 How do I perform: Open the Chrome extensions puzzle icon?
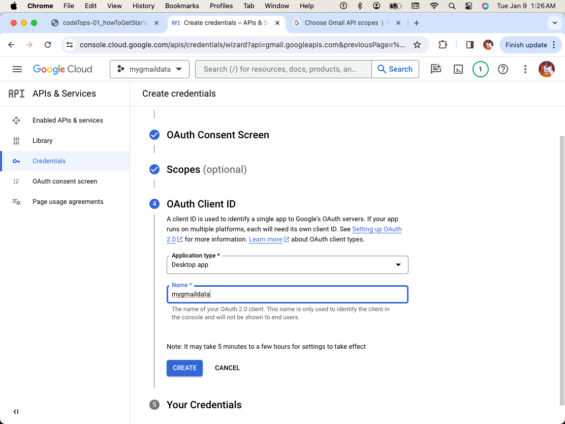(x=443, y=45)
